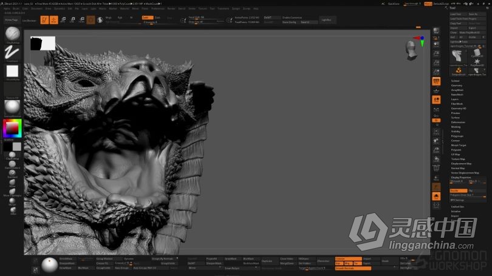Click the Home Page button

(x=12, y=20)
